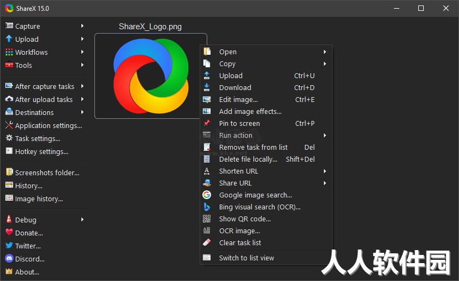Screen dimensions: 459x281
Task: Select Upload with Ctrl+U shortcut in context menu
Action: [x=266, y=75]
